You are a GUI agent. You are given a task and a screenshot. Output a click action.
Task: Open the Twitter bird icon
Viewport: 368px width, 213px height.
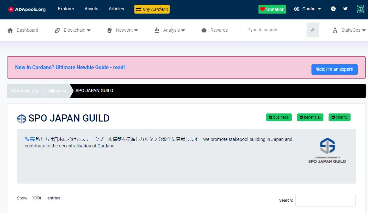click(345, 9)
